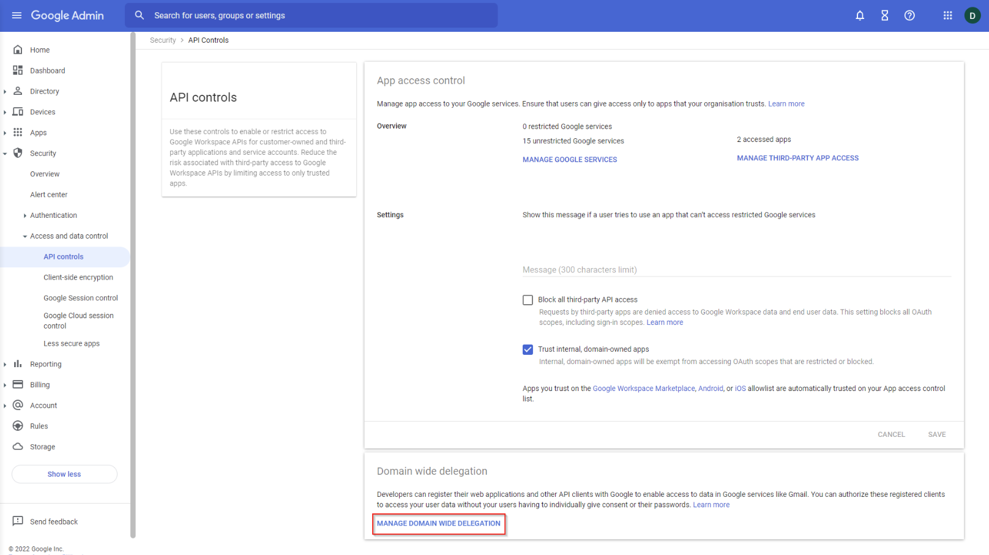The height and width of the screenshot is (555, 989).
Task: Open the hourglass tasks icon
Action: click(x=884, y=15)
